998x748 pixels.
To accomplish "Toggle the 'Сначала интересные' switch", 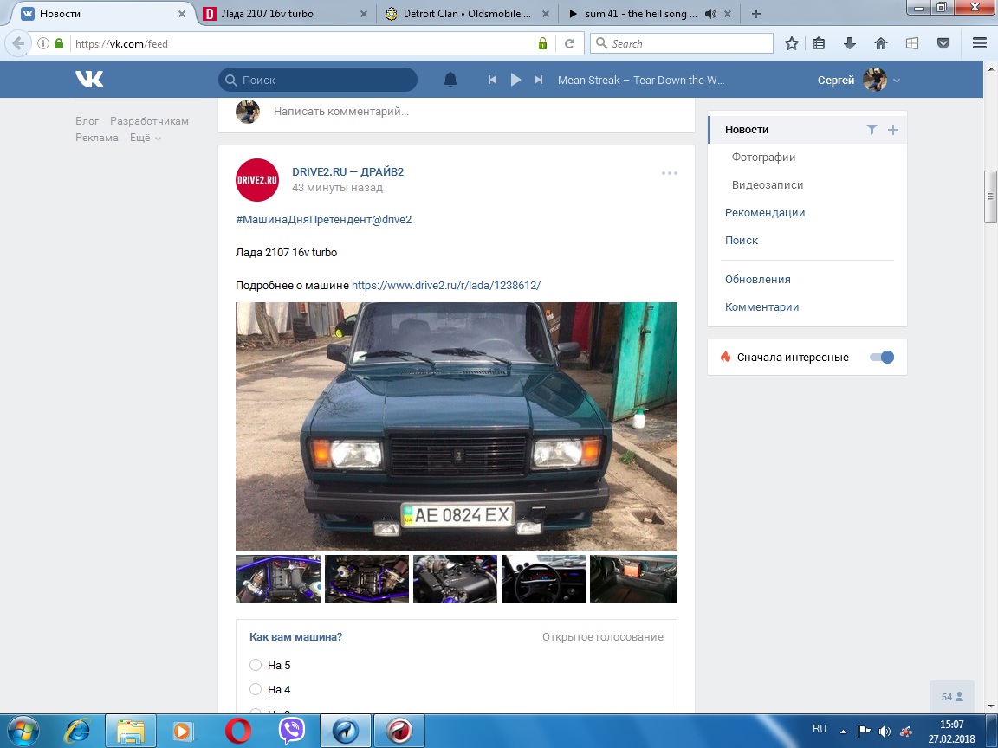I will pos(882,357).
